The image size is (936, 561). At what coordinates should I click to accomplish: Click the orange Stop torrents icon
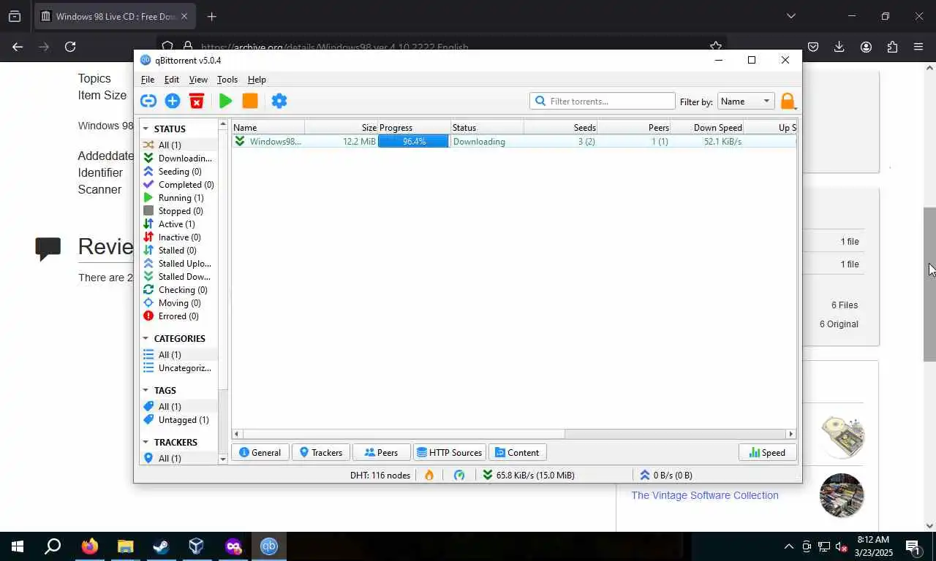(x=250, y=101)
